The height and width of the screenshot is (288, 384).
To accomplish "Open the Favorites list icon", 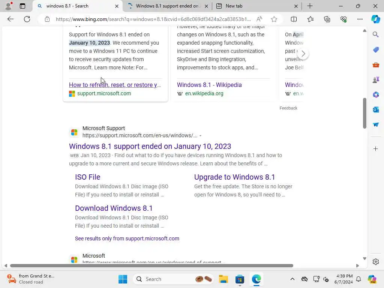I will pos(310,19).
